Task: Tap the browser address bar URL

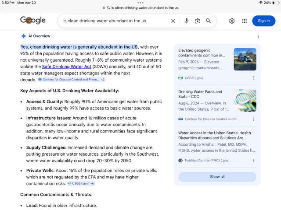Action: coord(140,7)
